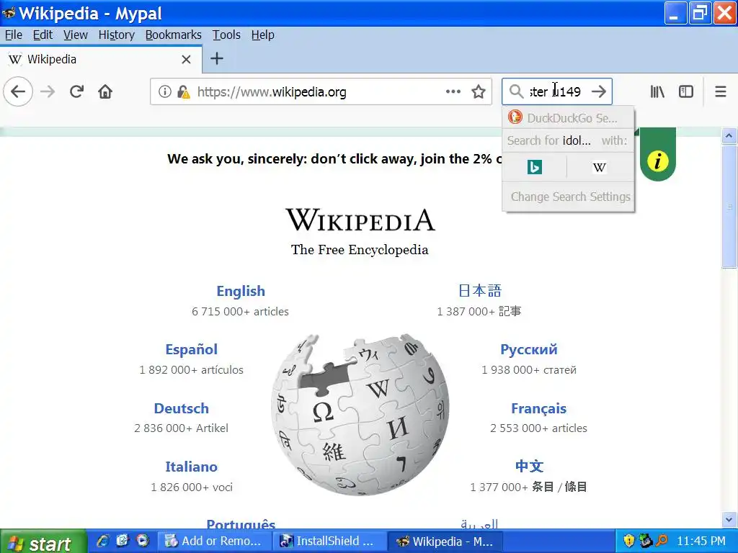
Task: Open the History menu
Action: pos(117,35)
